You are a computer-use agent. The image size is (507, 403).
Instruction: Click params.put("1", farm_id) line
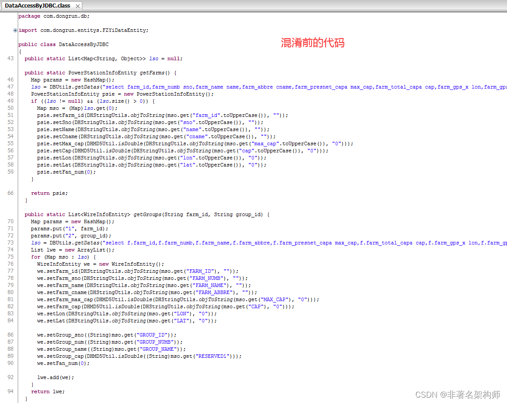(x=70, y=229)
